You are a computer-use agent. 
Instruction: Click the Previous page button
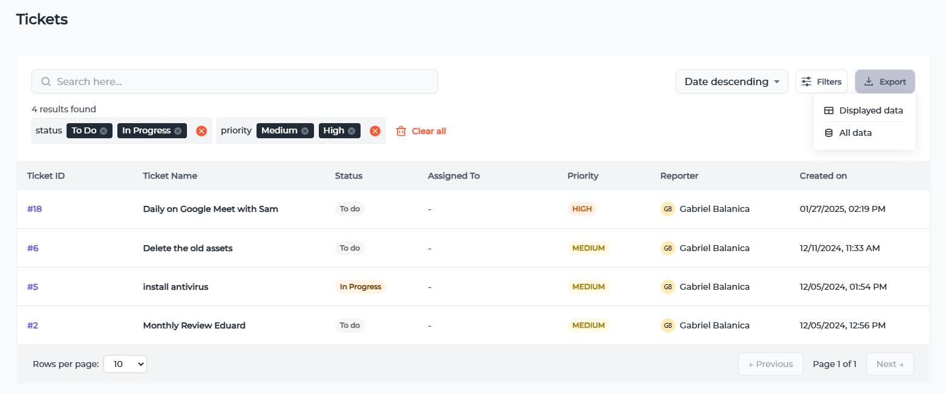pos(770,364)
